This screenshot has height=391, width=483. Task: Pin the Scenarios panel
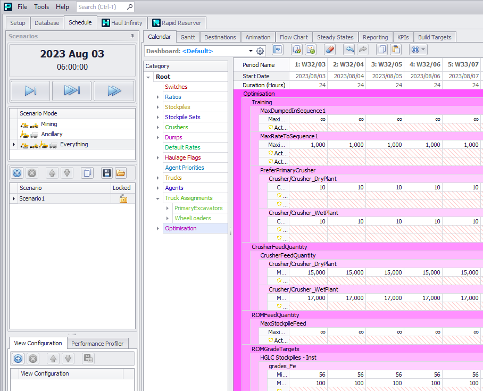coord(132,36)
